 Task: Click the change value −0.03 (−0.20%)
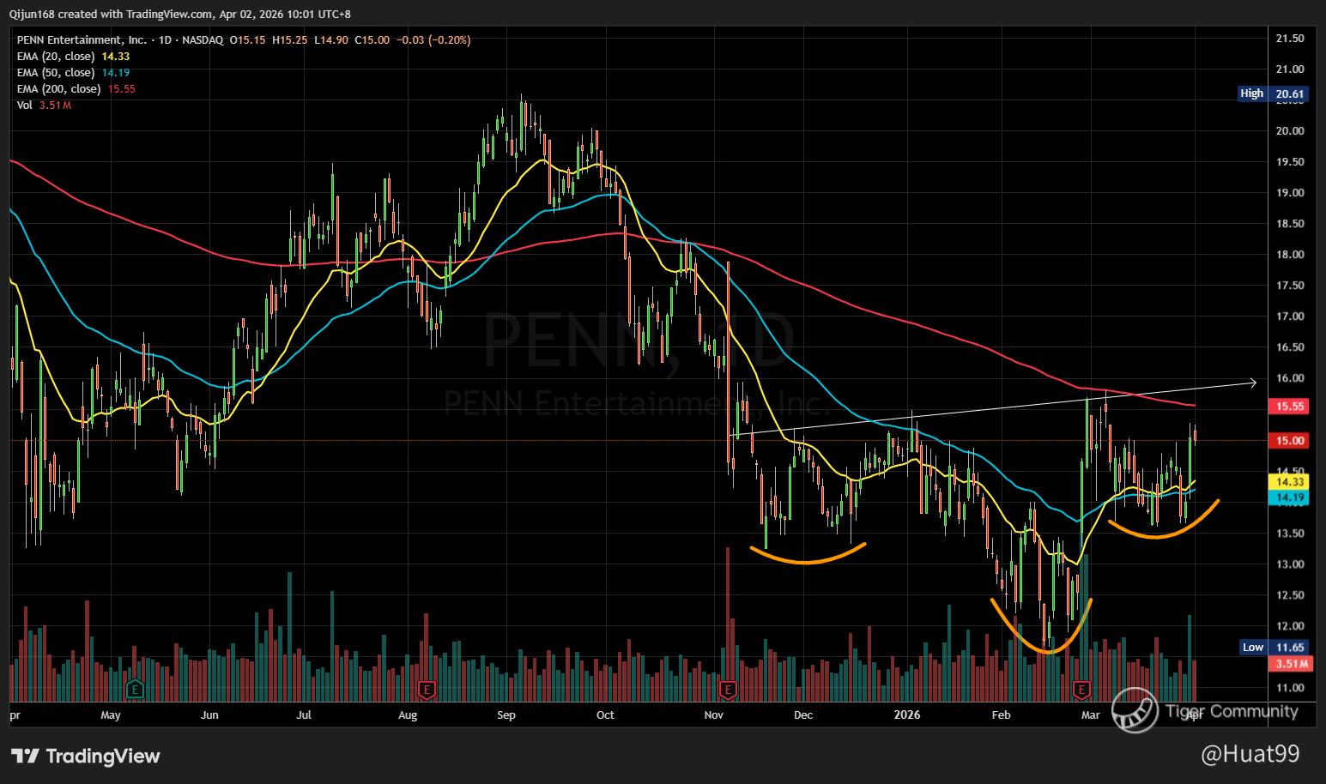click(433, 40)
